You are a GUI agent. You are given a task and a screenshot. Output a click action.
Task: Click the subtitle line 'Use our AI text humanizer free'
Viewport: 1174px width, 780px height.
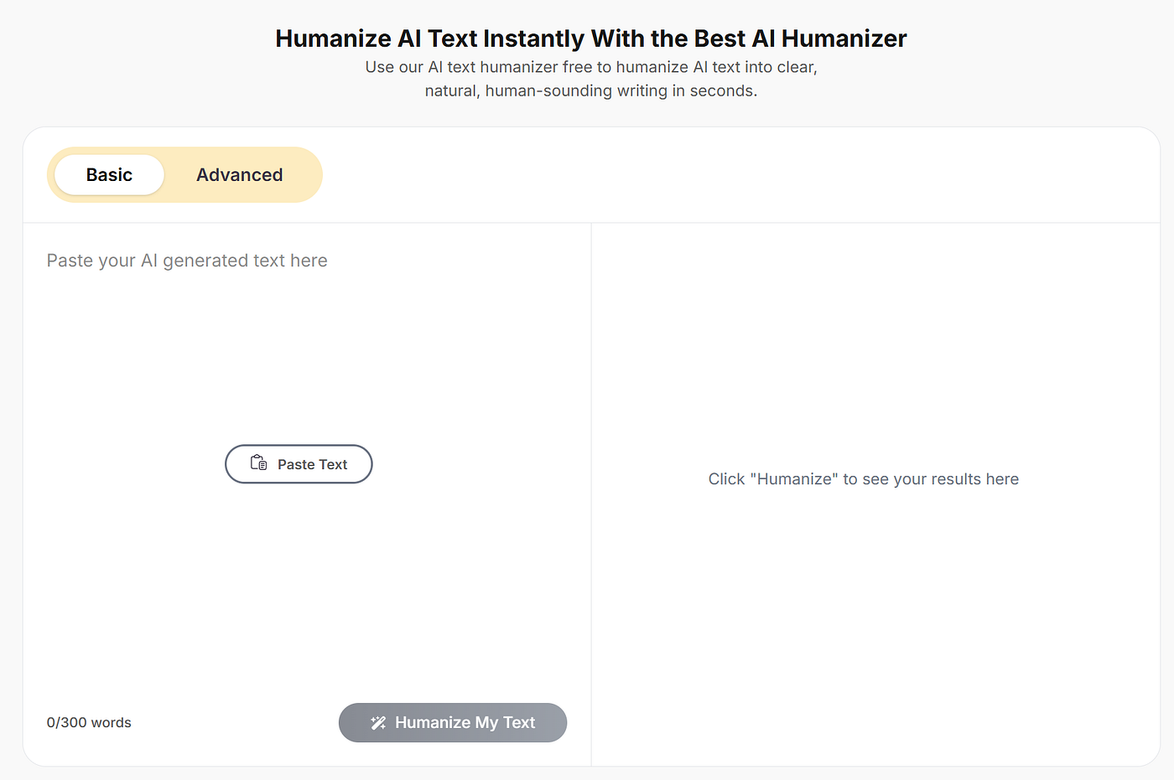pyautogui.click(x=591, y=67)
